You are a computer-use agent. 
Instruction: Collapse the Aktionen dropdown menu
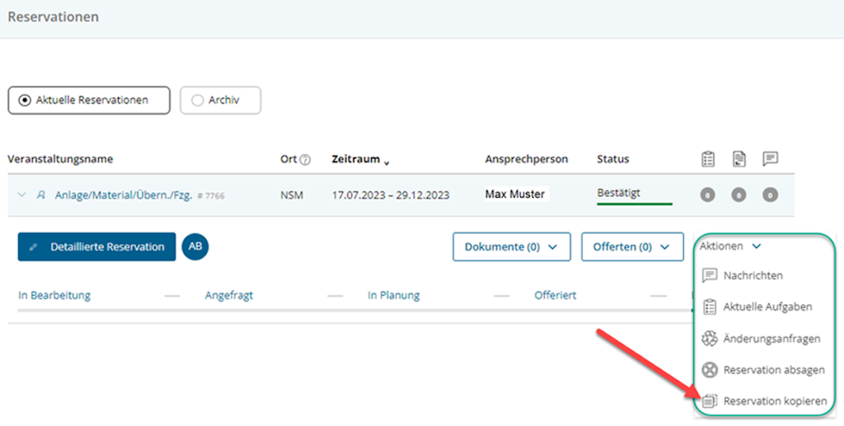click(x=729, y=246)
